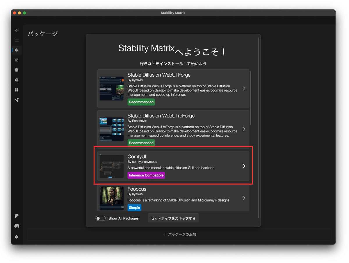Click 'By lllyasviel' under Fooocus

coord(135,194)
